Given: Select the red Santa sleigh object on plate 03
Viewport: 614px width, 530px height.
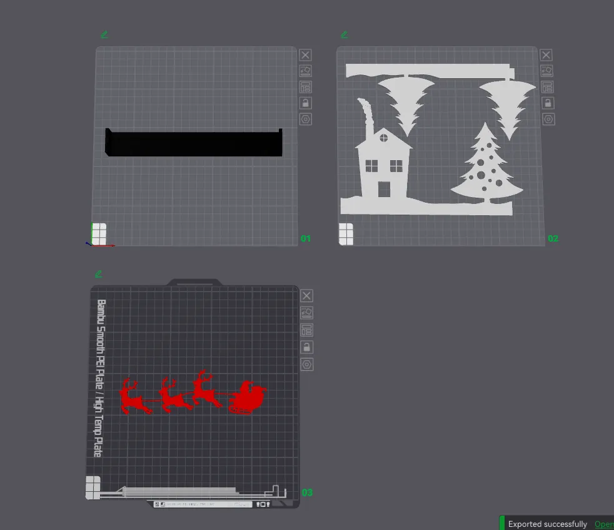Looking at the screenshot, I should coord(193,393).
